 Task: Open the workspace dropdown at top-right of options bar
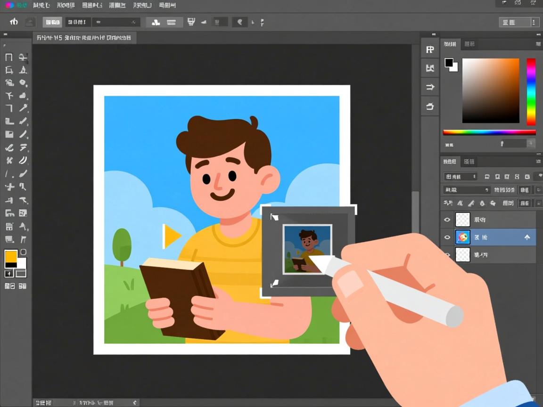pos(519,22)
